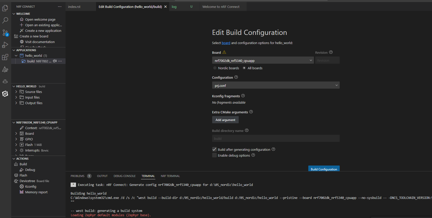This screenshot has width=432, height=218.
Task: Expand Output files node
Action: point(16,103)
